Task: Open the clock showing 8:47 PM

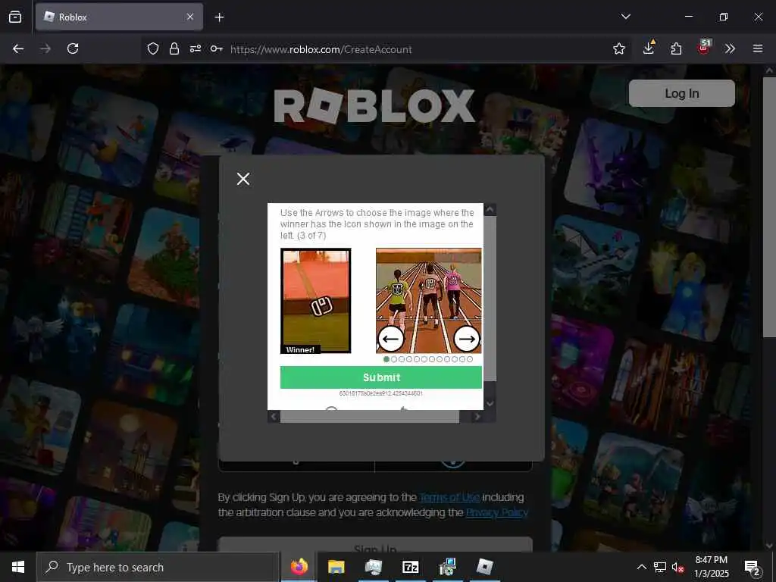Action: (711, 567)
